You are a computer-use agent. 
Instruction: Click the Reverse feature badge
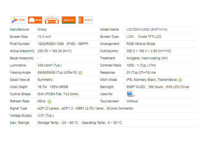pyautogui.click(x=69, y=20)
